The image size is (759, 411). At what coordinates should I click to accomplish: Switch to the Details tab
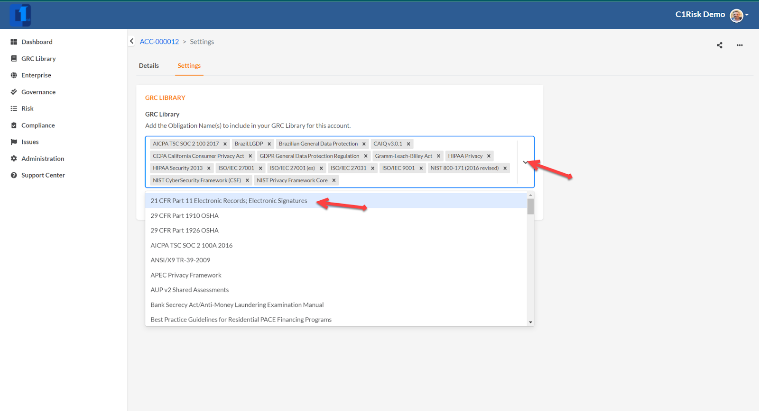click(149, 66)
